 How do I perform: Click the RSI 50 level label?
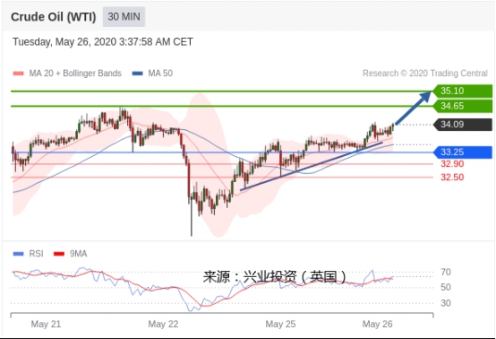[x=446, y=287]
